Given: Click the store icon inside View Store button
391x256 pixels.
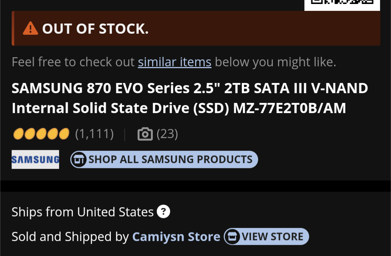Looking at the screenshot, I should pyautogui.click(x=233, y=236).
